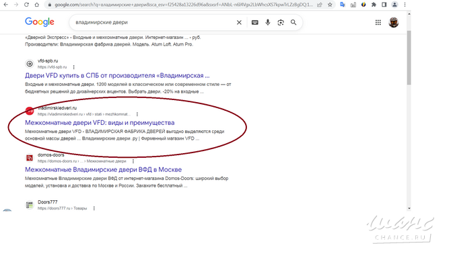The image size is (451, 264).
Task: Open the lightning bolt extension icon
Action: click(363, 5)
